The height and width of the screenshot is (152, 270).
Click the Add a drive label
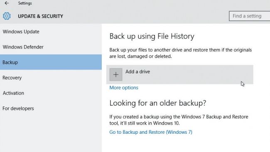tap(137, 72)
